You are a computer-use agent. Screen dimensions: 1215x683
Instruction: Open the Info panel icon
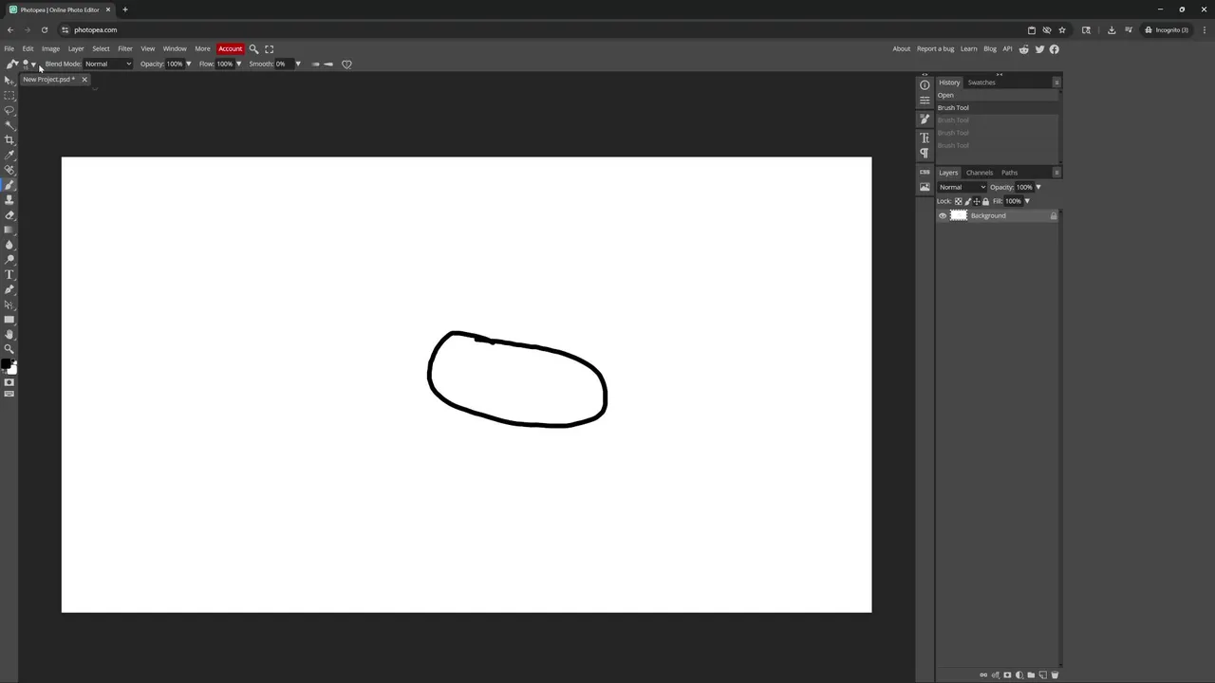(x=925, y=85)
